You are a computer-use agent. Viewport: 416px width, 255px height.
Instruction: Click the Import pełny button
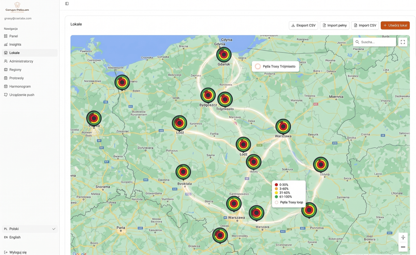pos(334,25)
